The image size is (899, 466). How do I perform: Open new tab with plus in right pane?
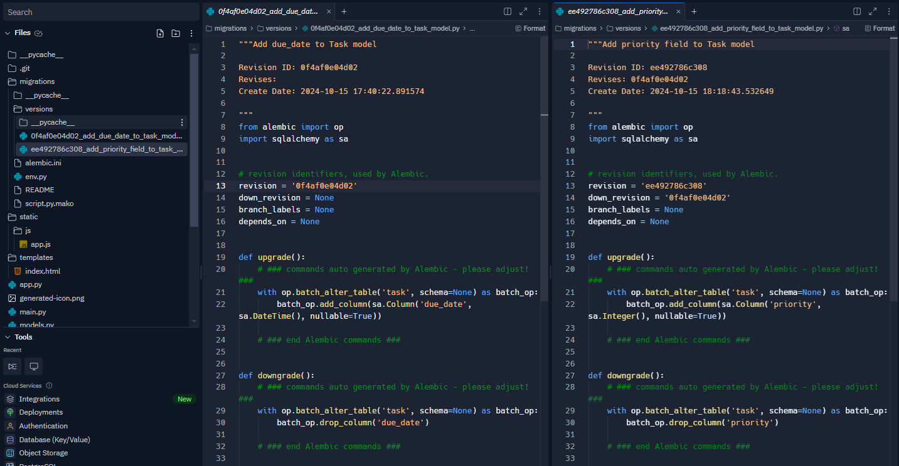694,11
